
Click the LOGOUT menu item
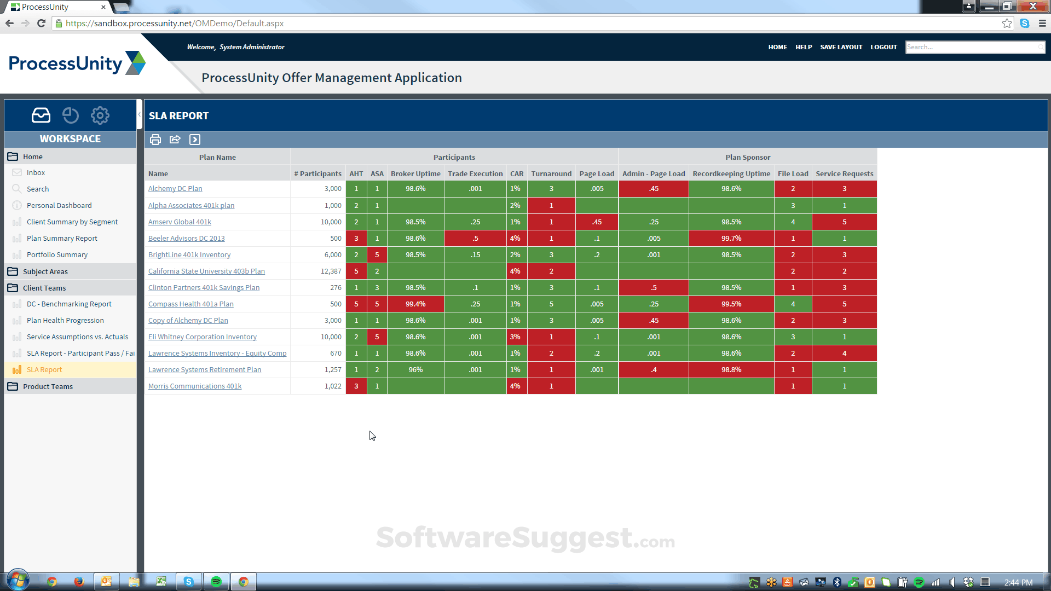coord(883,47)
